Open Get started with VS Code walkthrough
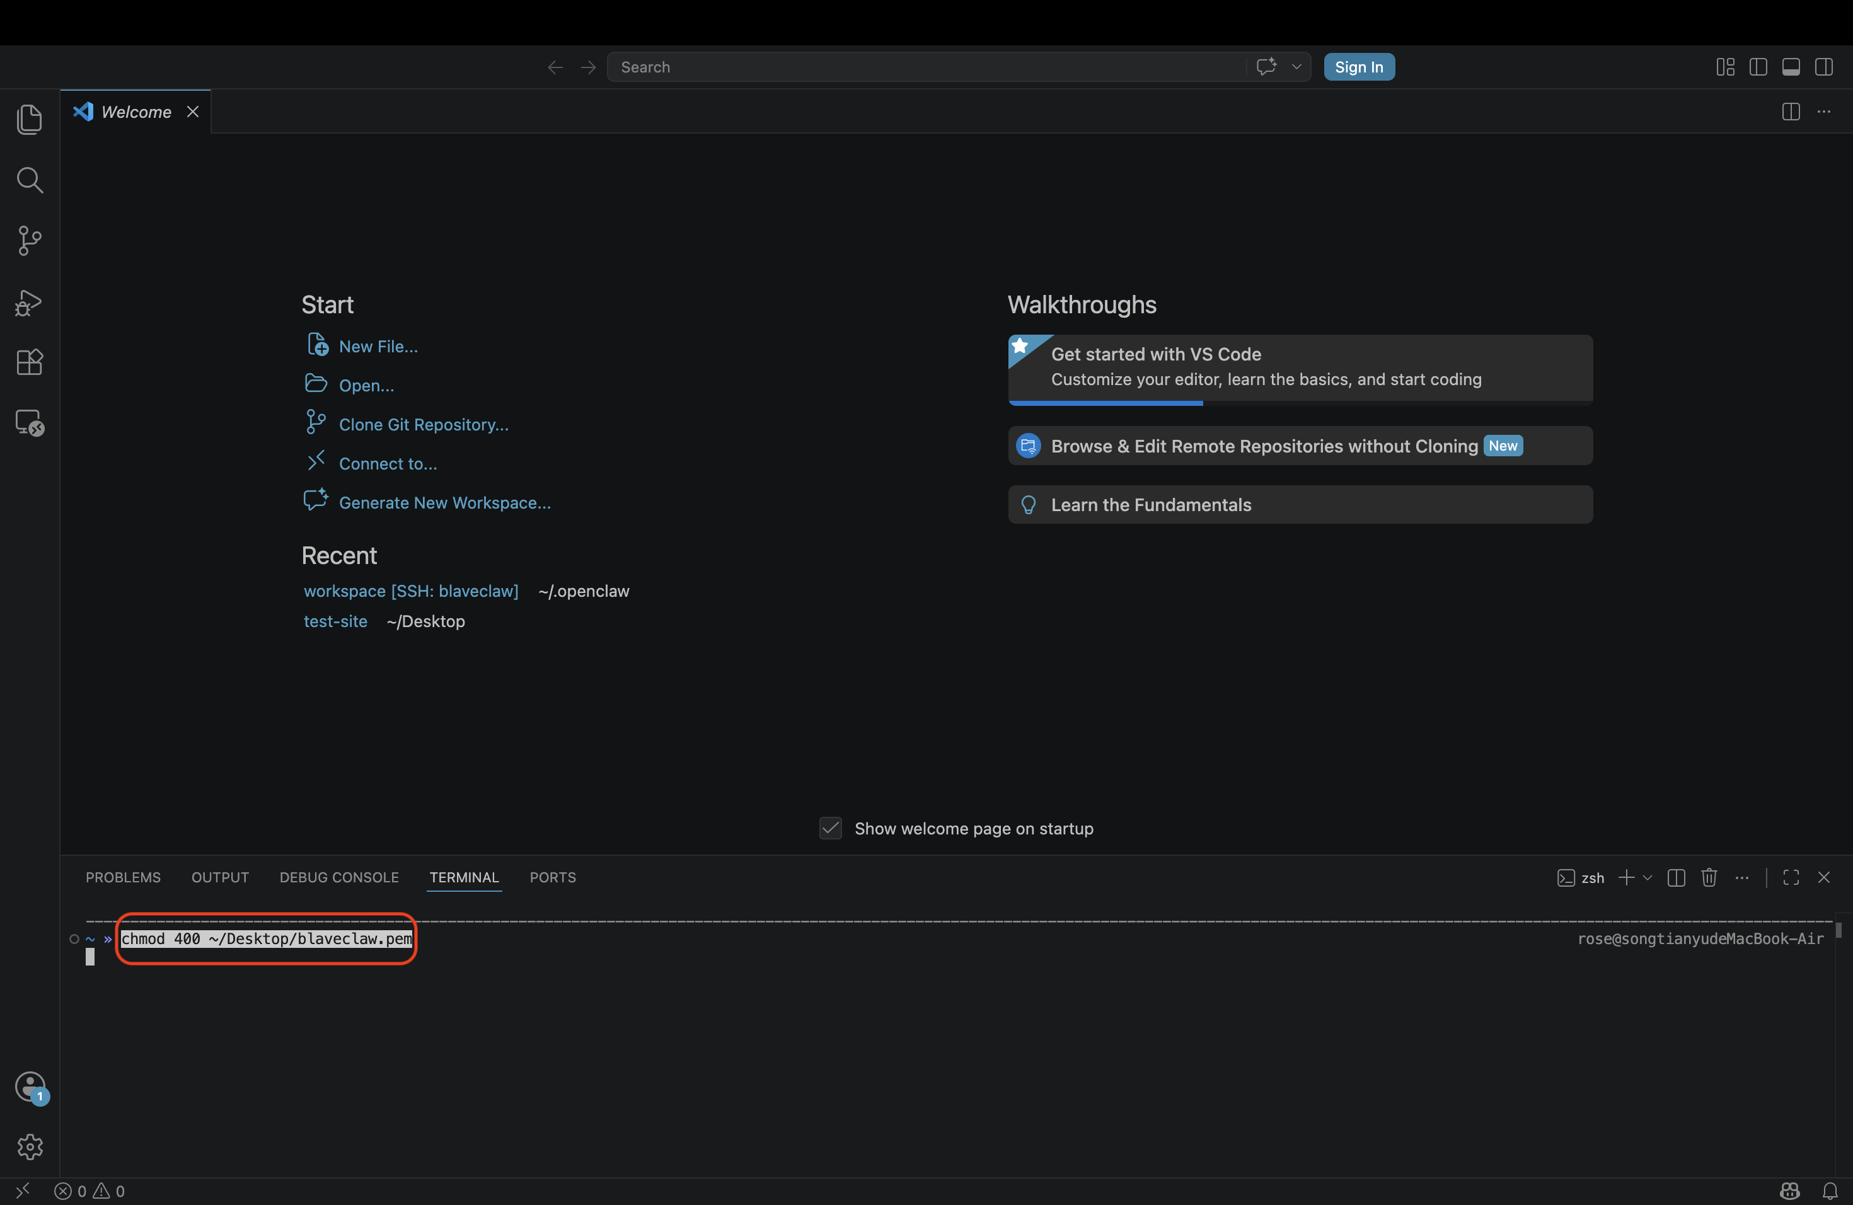Screen dimensions: 1853x1205 (x=1300, y=370)
